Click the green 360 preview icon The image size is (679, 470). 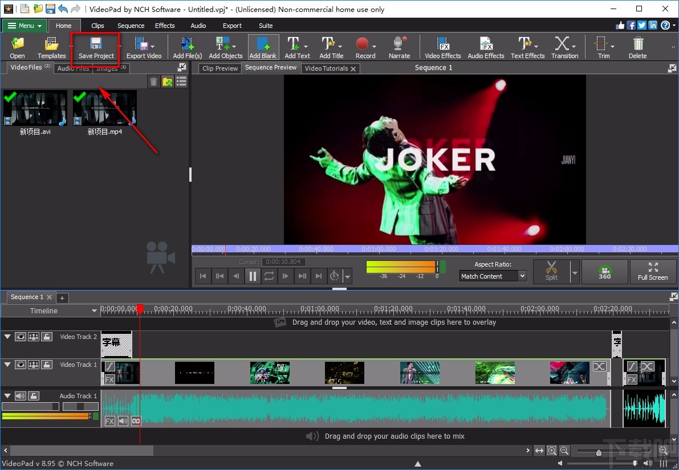point(604,272)
